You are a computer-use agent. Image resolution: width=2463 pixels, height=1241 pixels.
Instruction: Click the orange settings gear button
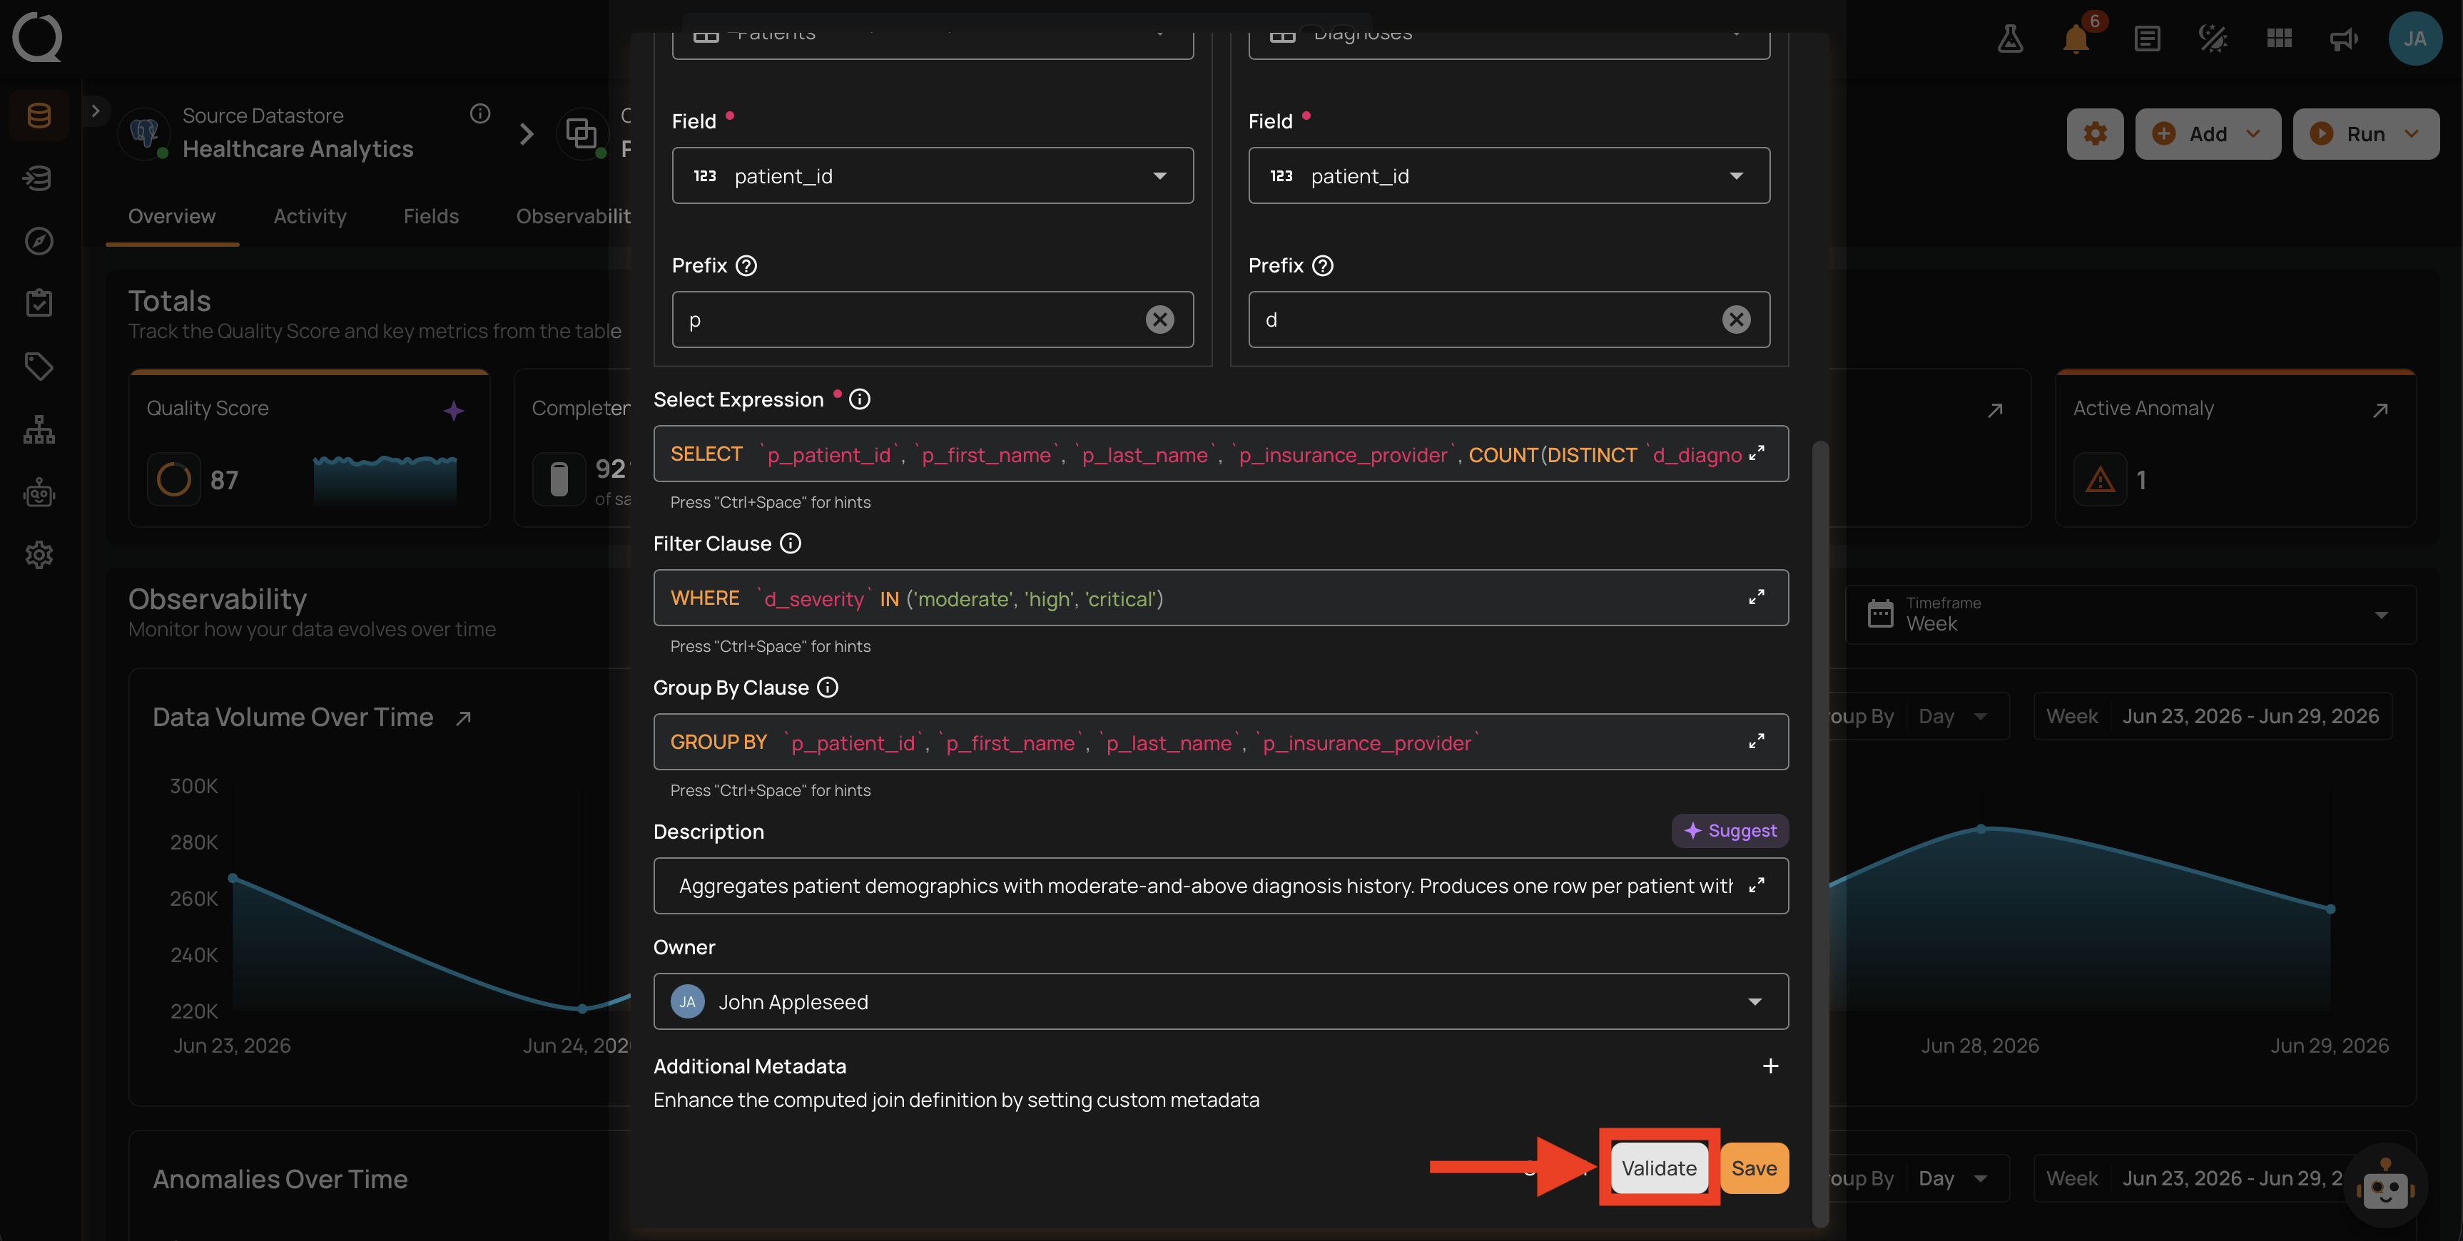[x=2095, y=134]
